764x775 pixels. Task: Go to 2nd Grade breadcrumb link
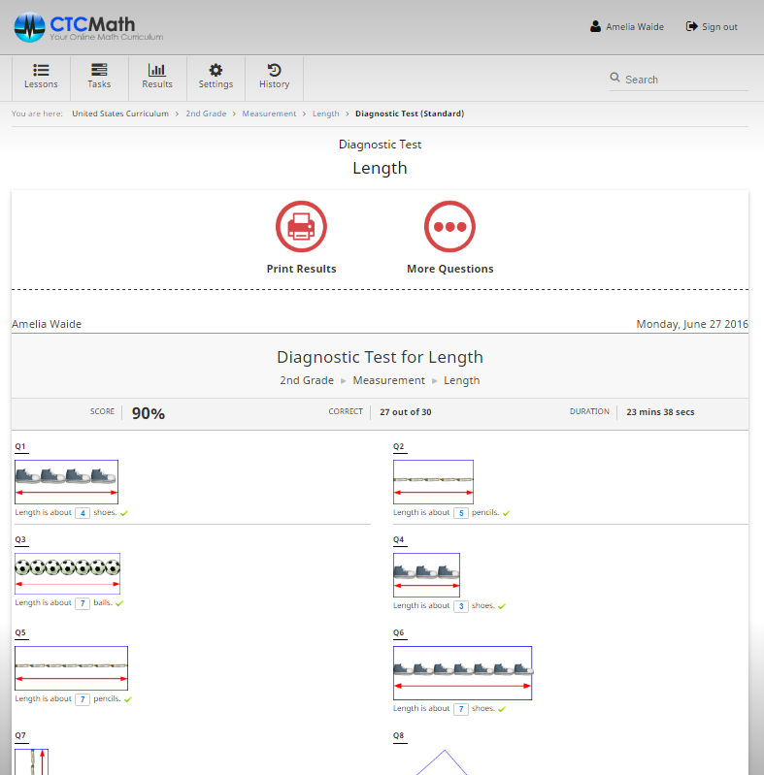[206, 113]
